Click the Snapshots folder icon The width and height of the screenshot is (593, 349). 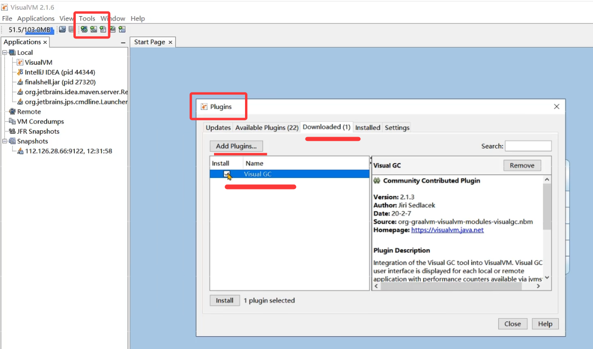[12, 141]
